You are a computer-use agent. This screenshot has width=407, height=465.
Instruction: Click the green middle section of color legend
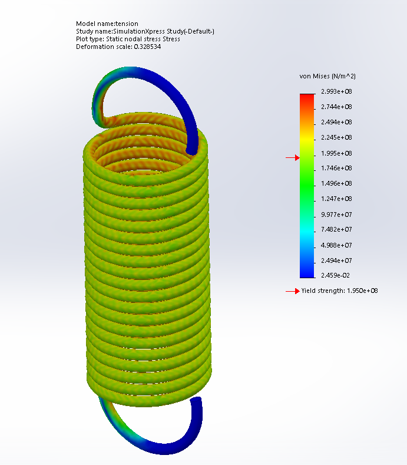coord(307,183)
